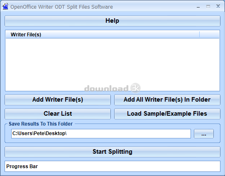
Task: Click the column divider in the file list header
Action: [x=199, y=35]
